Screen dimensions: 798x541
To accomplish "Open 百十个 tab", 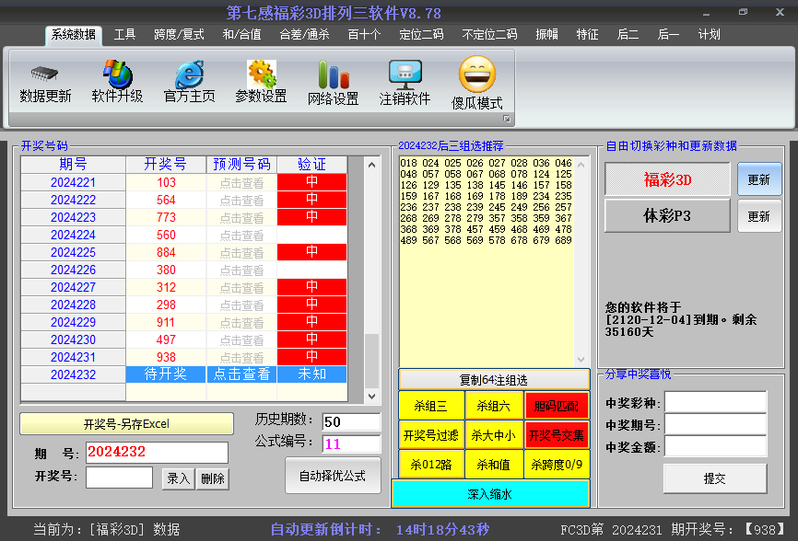I will 364,35.
